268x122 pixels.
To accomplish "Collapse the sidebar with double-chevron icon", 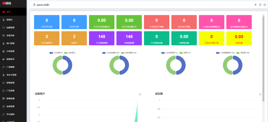I will pyautogui.click(x=256, y=5).
